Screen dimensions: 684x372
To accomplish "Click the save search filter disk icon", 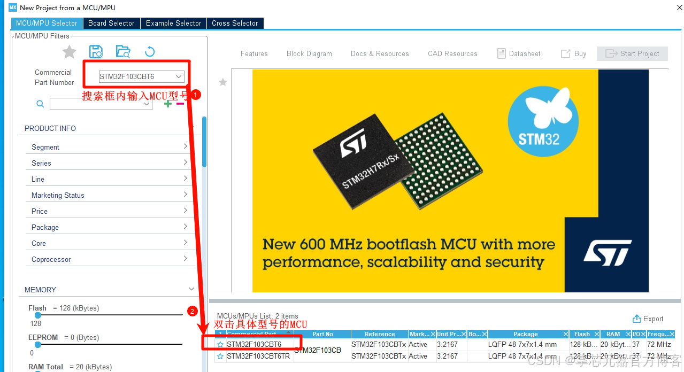I will point(96,51).
